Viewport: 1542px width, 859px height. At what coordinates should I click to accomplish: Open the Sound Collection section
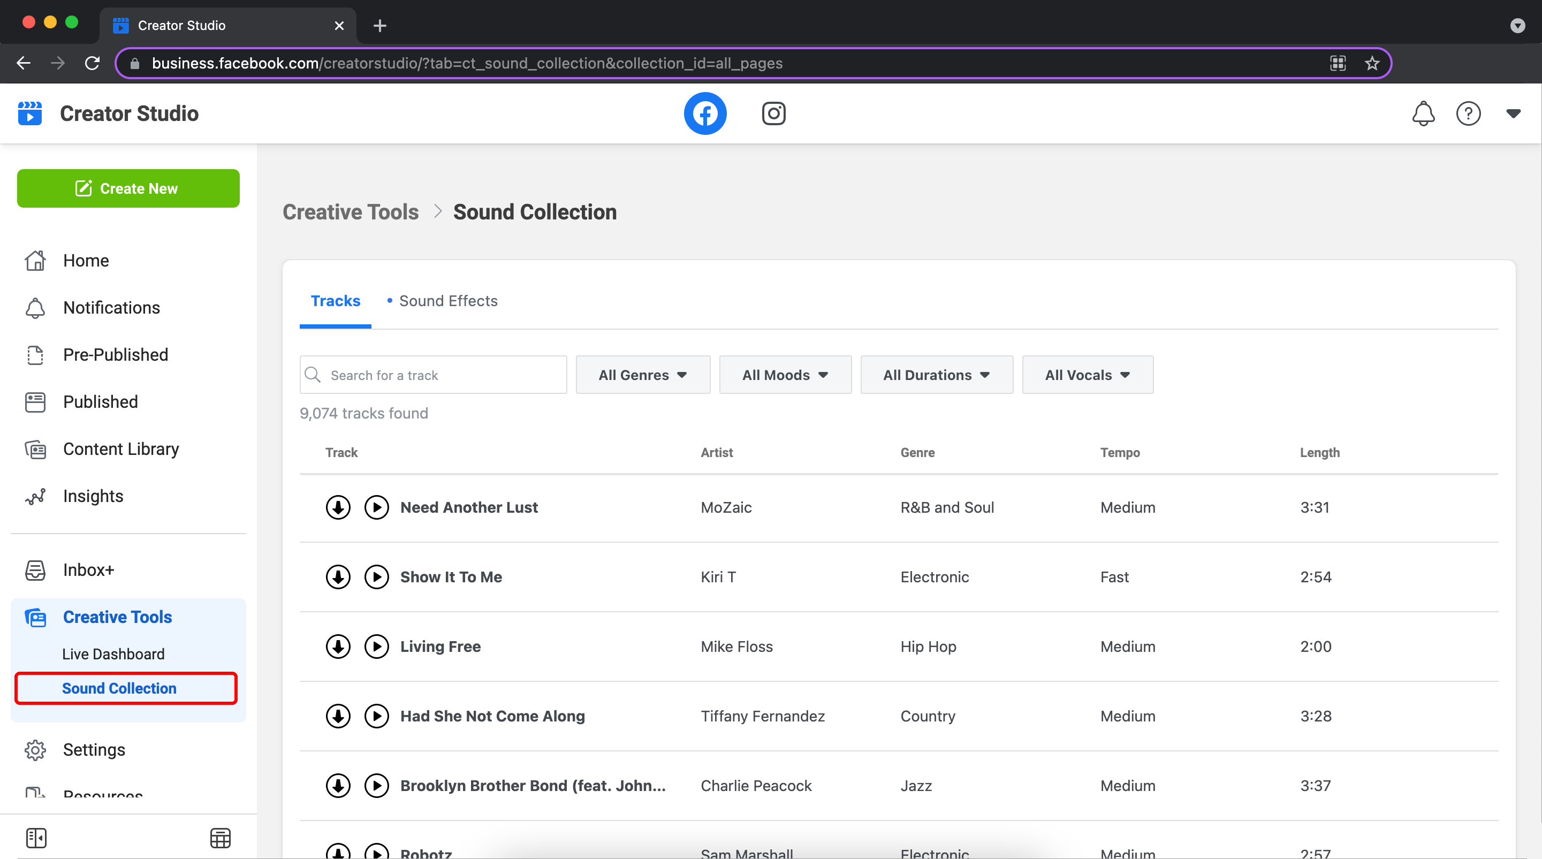click(118, 688)
